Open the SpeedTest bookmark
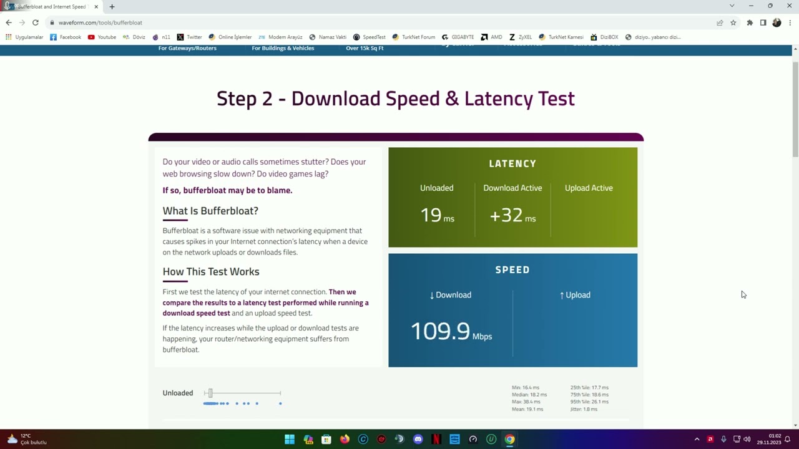 (x=369, y=37)
